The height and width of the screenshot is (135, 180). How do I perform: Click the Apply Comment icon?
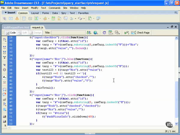[4, 89]
